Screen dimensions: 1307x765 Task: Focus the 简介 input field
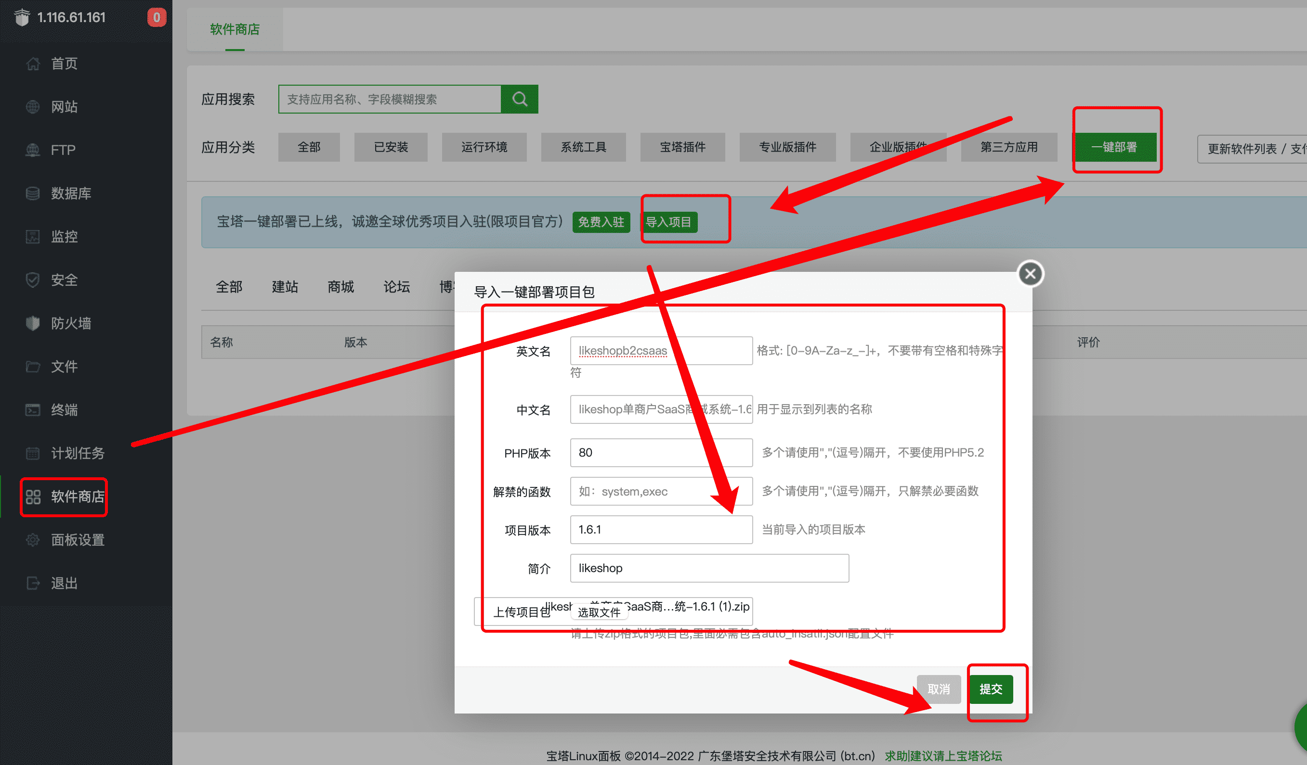tap(709, 568)
